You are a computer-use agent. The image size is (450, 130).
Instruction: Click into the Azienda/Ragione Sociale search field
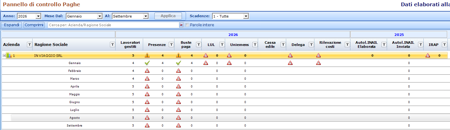[x=113, y=25]
